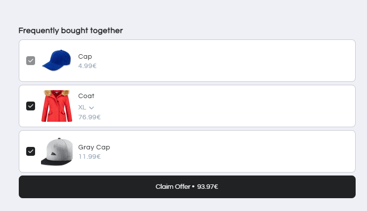367x211 pixels.
Task: Open the "Coat" product title
Action: click(x=86, y=96)
